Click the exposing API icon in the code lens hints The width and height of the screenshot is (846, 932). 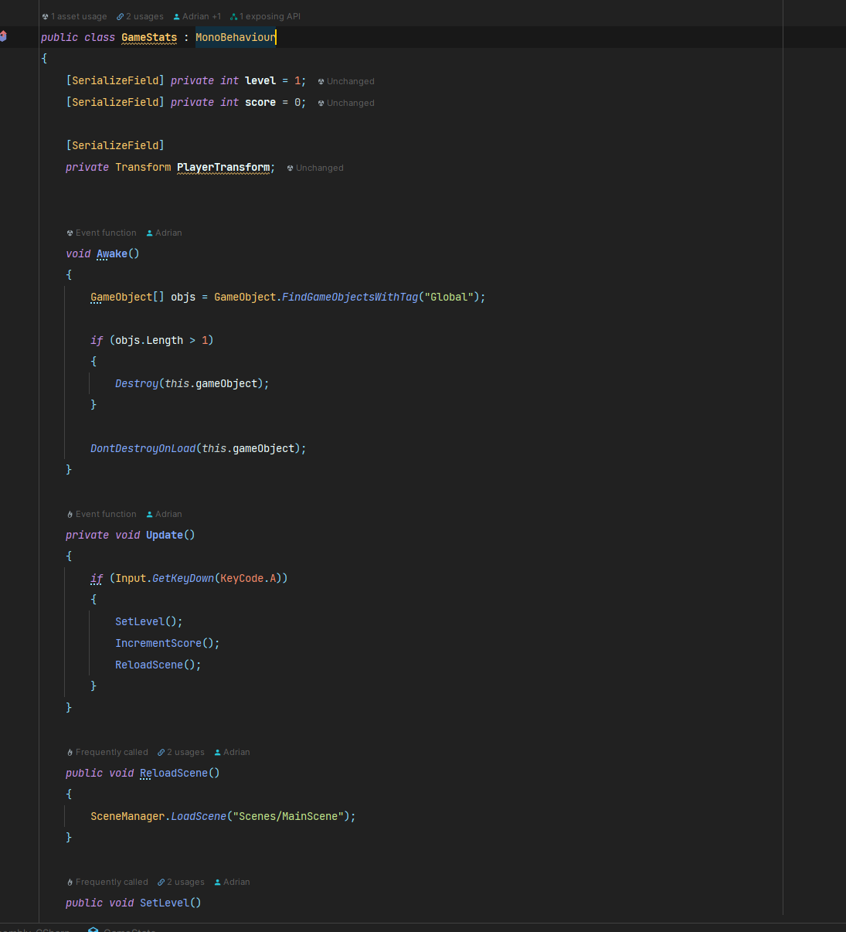pyautogui.click(x=234, y=16)
